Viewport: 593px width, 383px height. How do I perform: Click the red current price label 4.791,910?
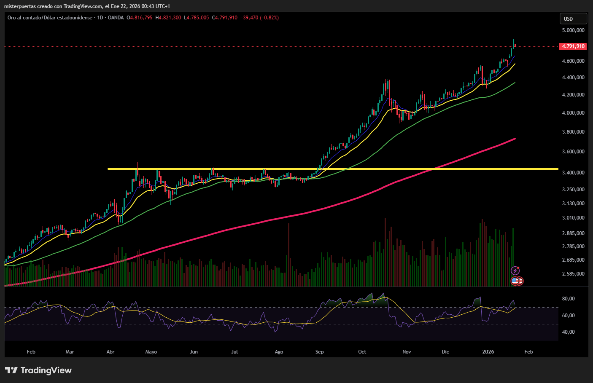[x=573, y=46]
